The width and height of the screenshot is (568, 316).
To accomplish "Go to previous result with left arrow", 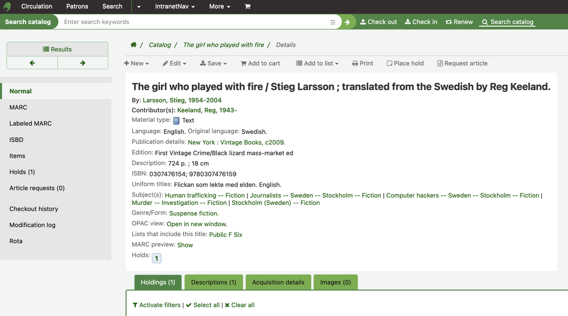I will (32, 63).
